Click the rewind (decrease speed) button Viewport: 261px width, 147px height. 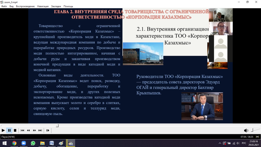[29, 130]
